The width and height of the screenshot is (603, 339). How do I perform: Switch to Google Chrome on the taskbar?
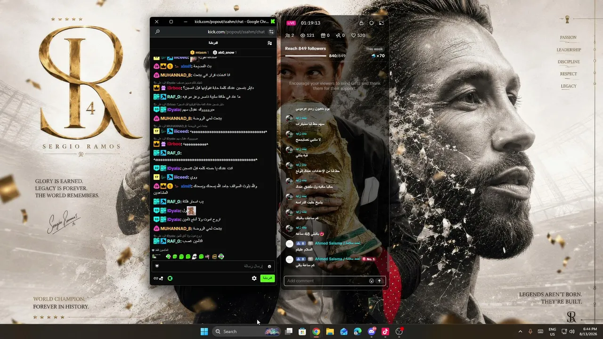[x=316, y=331]
